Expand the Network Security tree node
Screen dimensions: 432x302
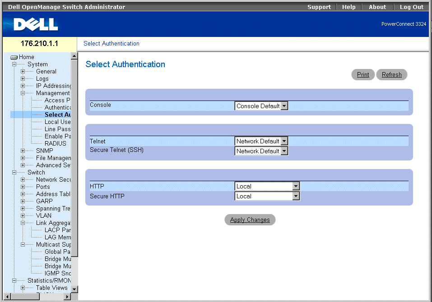(x=23, y=179)
